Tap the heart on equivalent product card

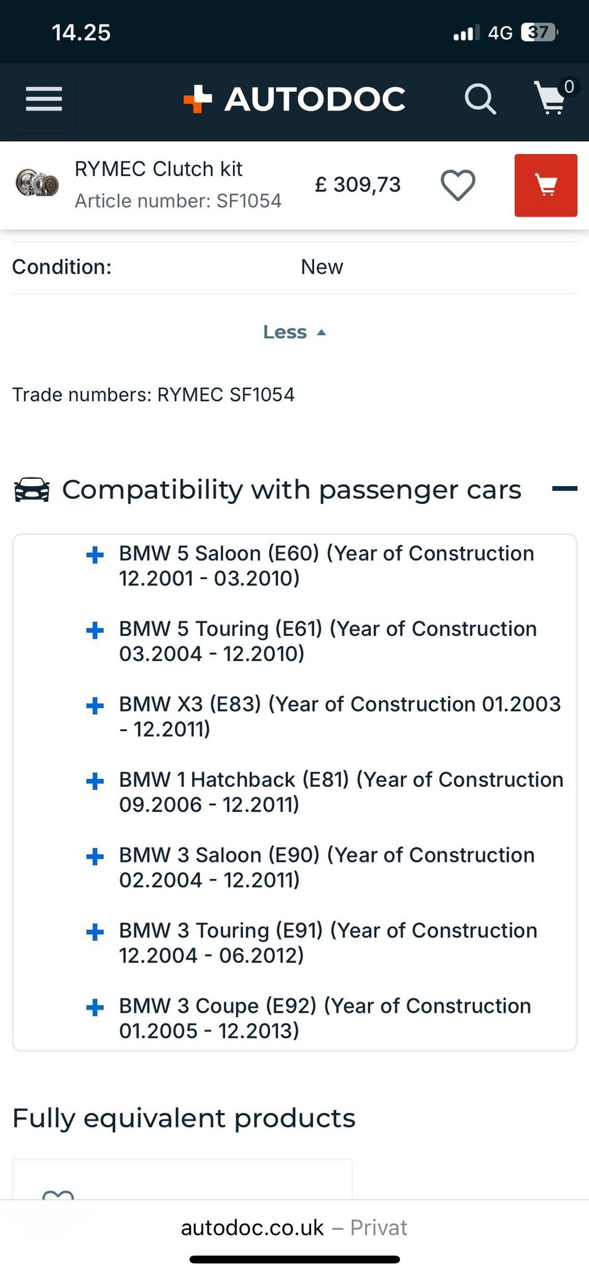tap(58, 1194)
